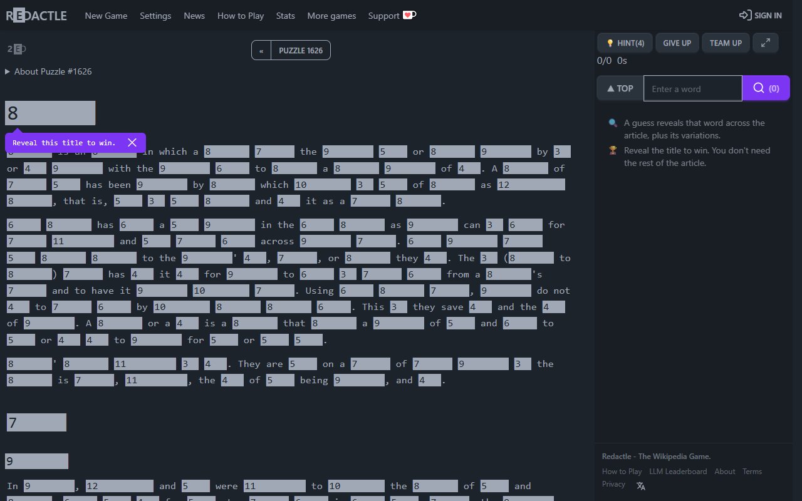Open the About footer link
This screenshot has width=802, height=501.
pos(725,472)
